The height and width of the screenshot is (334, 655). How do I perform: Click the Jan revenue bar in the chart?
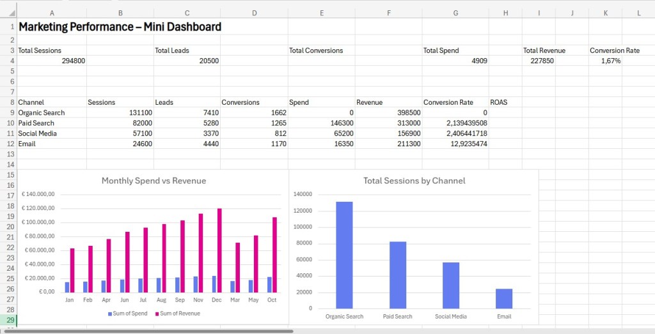[72, 270]
